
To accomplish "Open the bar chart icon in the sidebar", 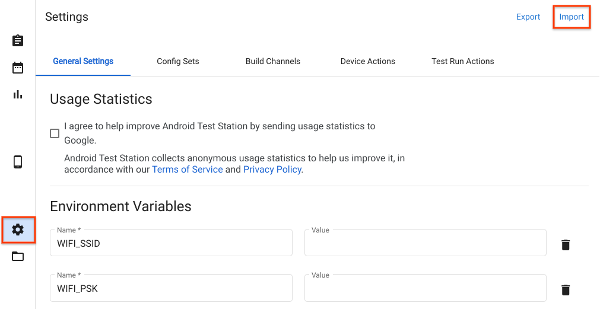I will point(18,94).
